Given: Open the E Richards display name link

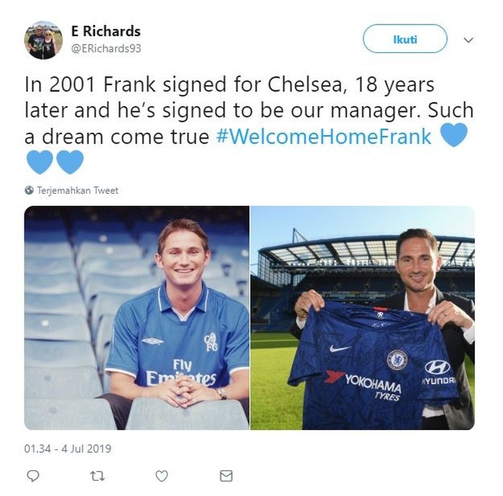Looking at the screenshot, I should pyautogui.click(x=106, y=31).
